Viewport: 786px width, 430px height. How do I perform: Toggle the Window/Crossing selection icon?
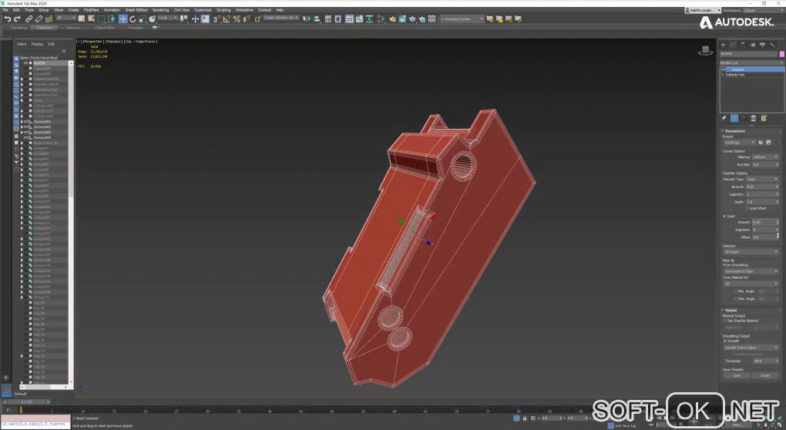coord(111,19)
